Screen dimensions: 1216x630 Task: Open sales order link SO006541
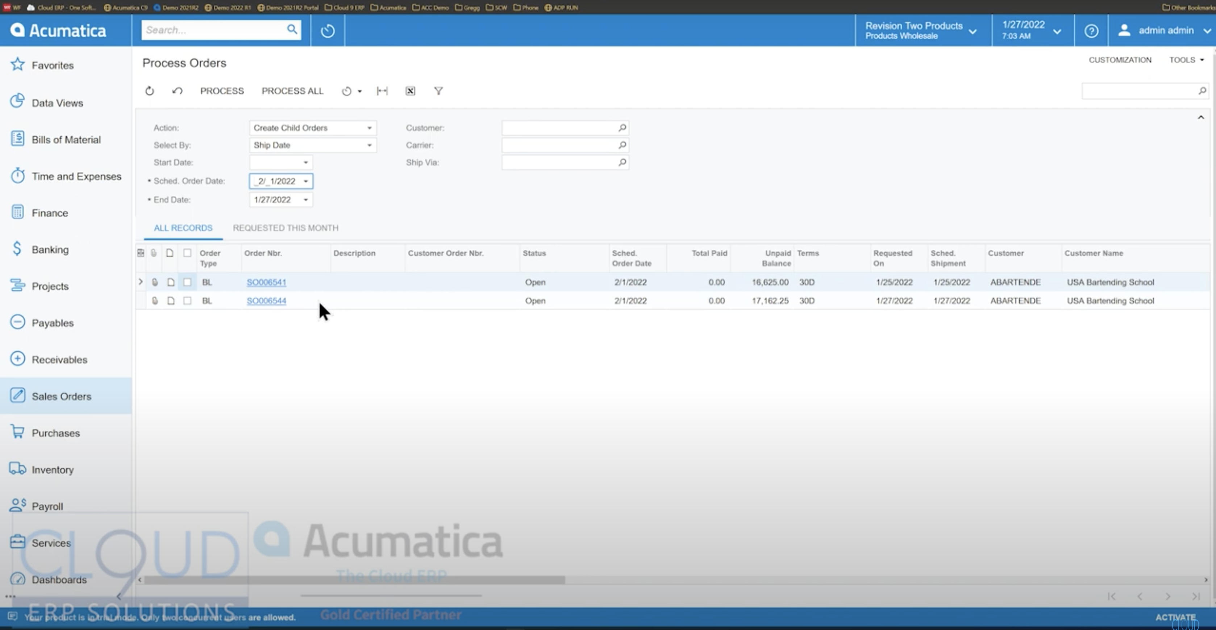[x=266, y=282]
